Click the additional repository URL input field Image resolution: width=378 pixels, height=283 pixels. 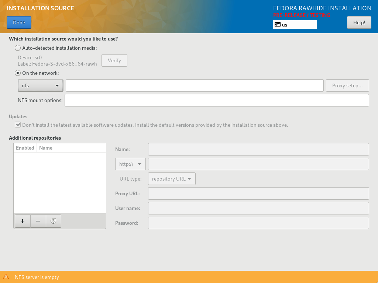coord(258,164)
